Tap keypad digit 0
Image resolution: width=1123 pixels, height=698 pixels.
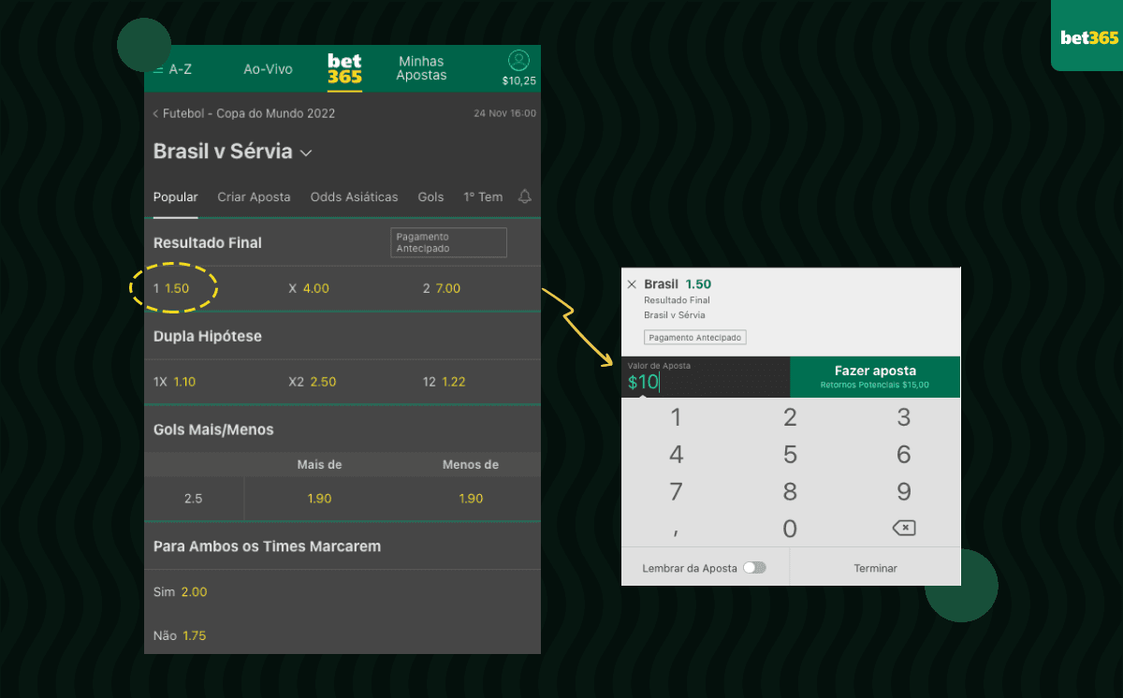click(790, 529)
